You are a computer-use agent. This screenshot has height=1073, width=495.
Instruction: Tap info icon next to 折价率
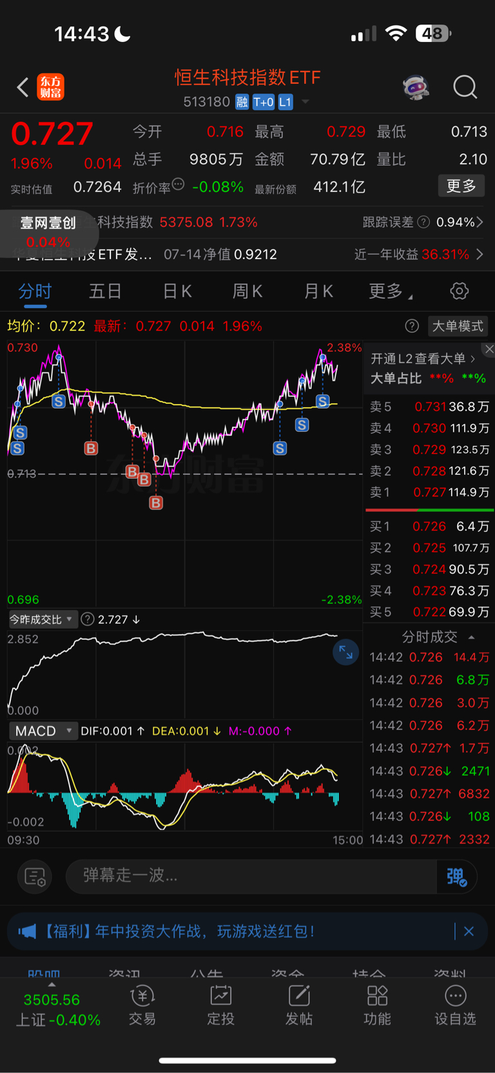point(179,184)
